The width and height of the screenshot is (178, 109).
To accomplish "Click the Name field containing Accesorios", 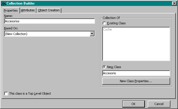I will pos(49,21).
